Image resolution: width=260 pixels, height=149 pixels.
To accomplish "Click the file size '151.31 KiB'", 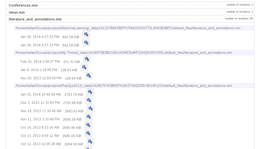I will click(71, 62).
